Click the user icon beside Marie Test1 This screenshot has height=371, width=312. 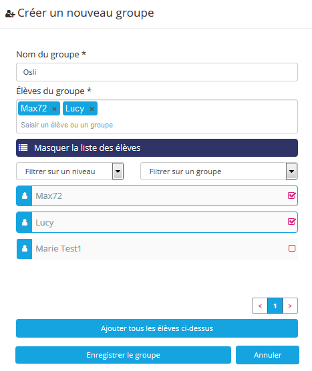(x=25, y=248)
